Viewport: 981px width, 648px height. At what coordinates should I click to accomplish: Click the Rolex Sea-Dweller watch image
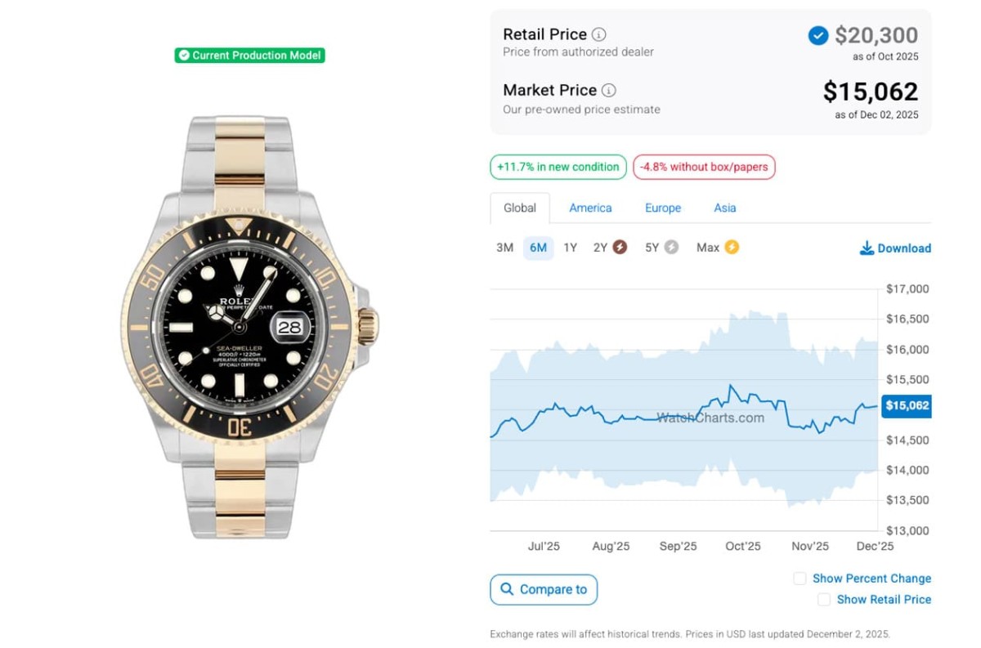click(249, 327)
